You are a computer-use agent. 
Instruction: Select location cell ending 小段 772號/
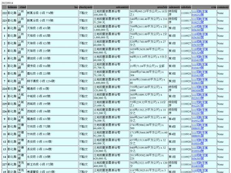[x=53, y=127]
